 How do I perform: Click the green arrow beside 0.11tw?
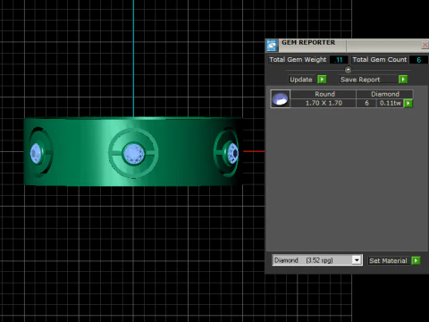(408, 103)
